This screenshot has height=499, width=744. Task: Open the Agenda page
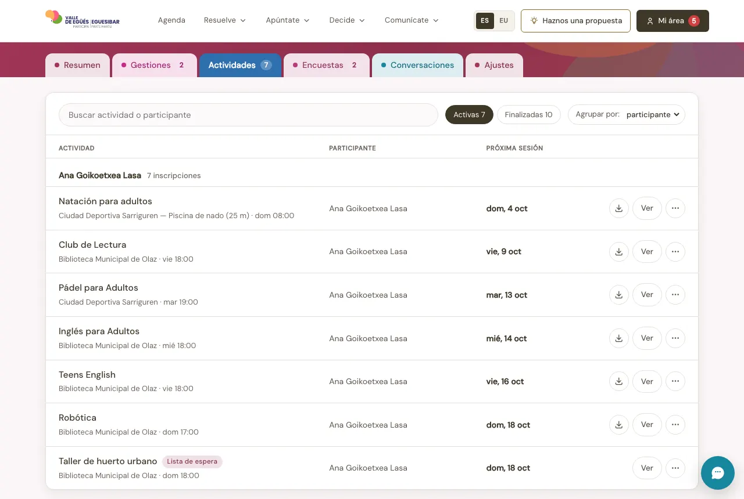pyautogui.click(x=171, y=20)
